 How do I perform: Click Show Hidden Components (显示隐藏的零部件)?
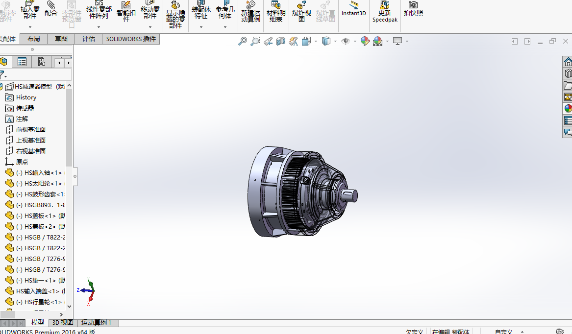coord(175,15)
